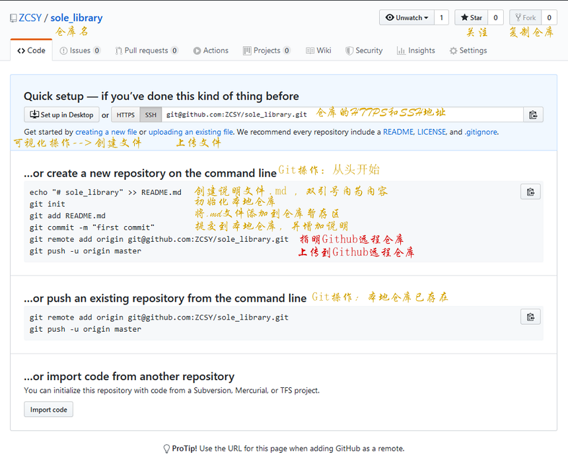Click the Settings gear icon
The width and height of the screenshot is (568, 460).
click(453, 51)
